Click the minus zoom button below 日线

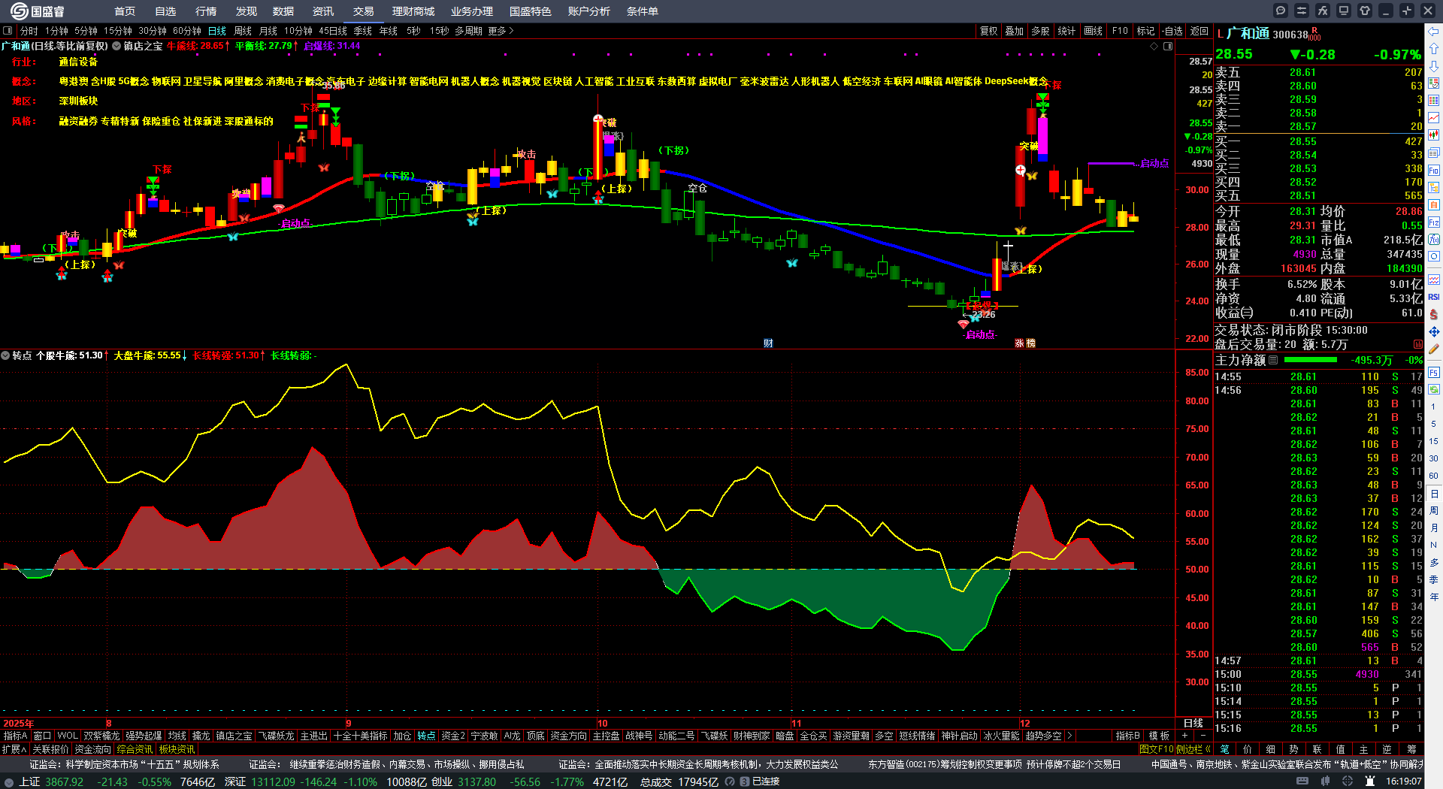1202,736
